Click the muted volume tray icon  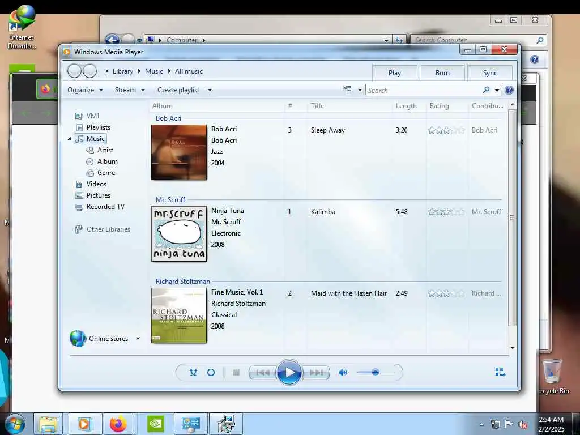click(x=523, y=425)
